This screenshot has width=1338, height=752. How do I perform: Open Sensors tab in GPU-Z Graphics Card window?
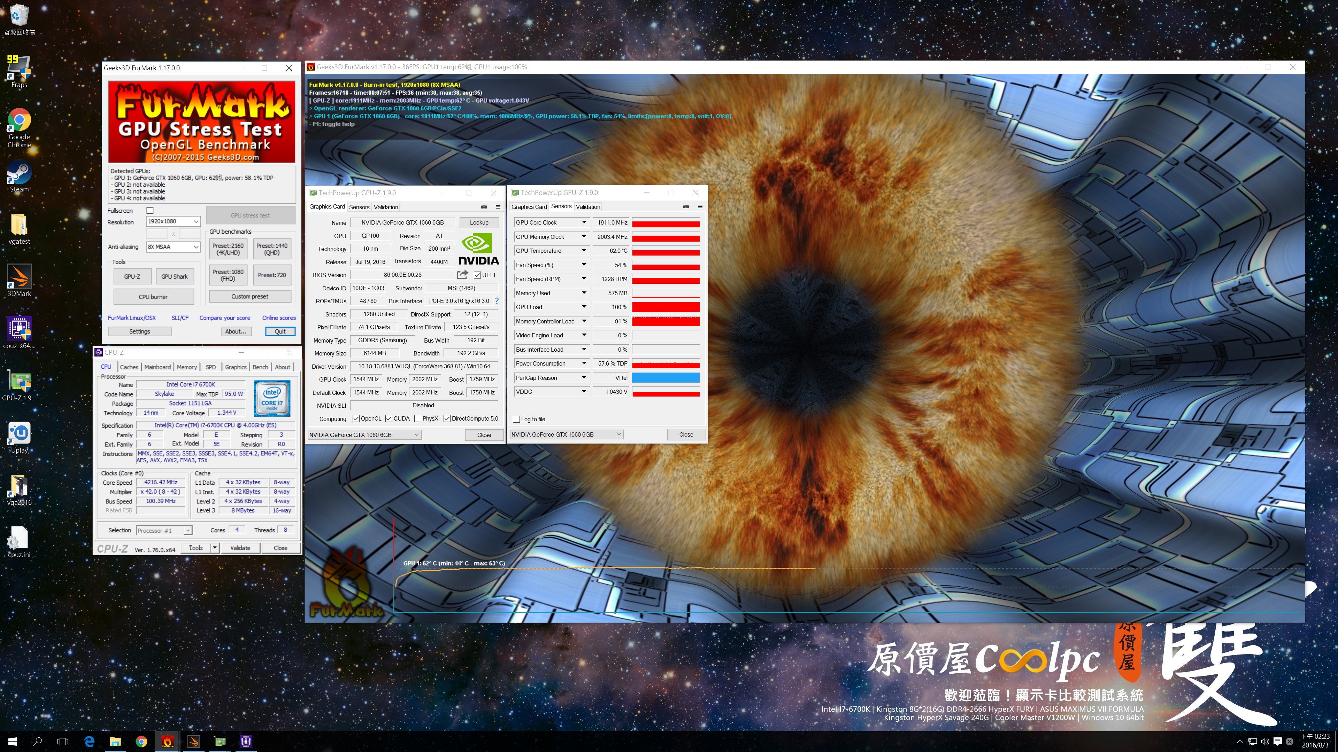point(360,207)
